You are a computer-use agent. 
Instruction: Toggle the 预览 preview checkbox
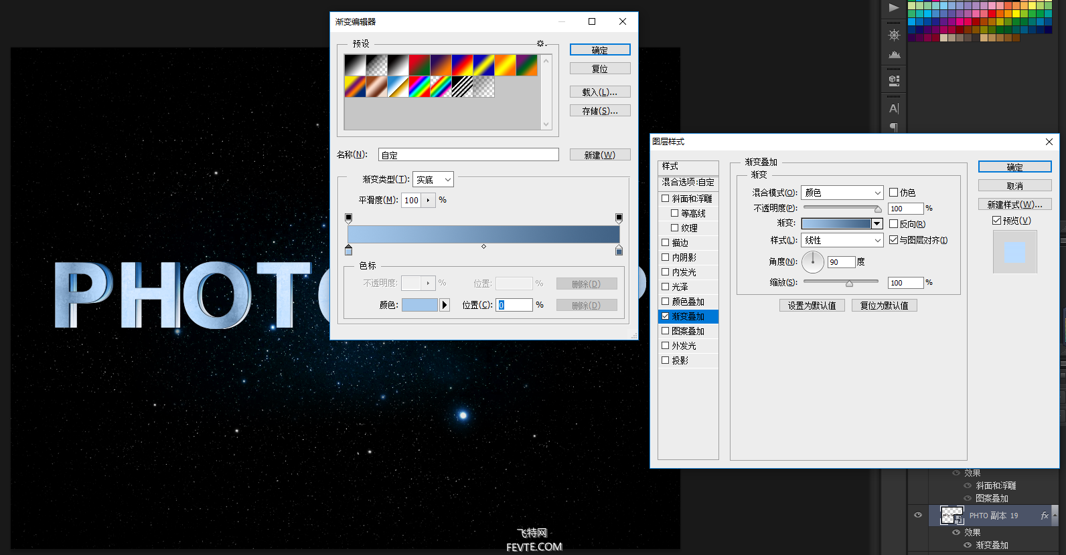coord(996,221)
